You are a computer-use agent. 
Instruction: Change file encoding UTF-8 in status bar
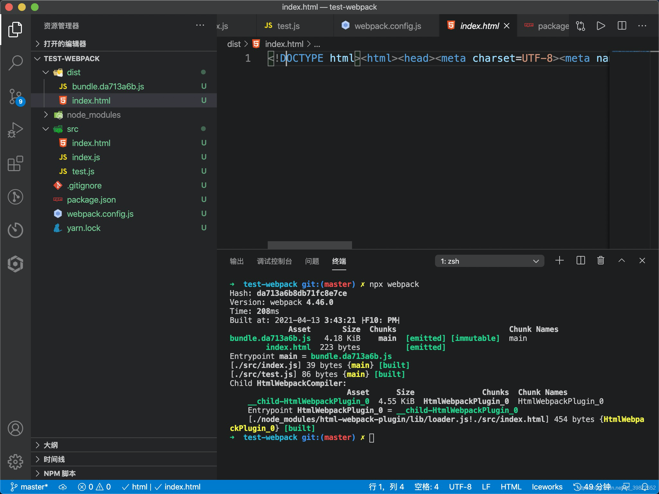pyautogui.click(x=460, y=487)
